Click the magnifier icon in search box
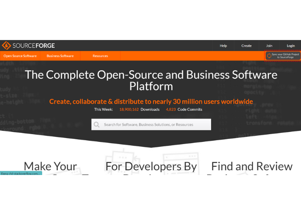The width and height of the screenshot is (301, 215). (x=97, y=125)
